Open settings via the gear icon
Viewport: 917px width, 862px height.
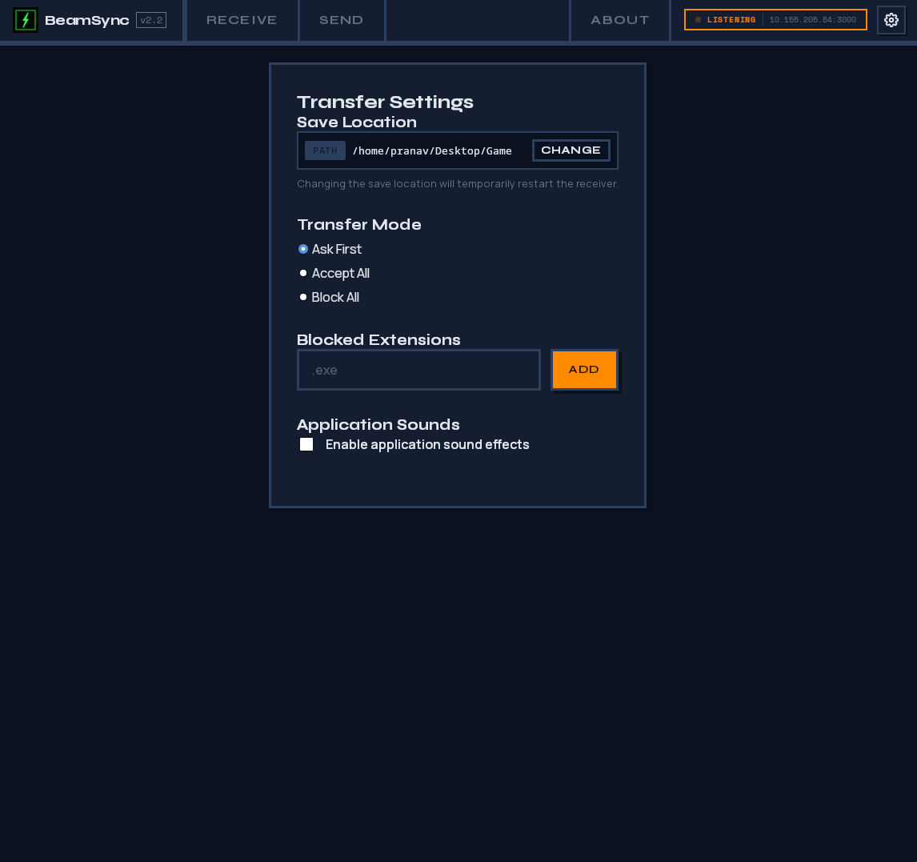(x=891, y=20)
